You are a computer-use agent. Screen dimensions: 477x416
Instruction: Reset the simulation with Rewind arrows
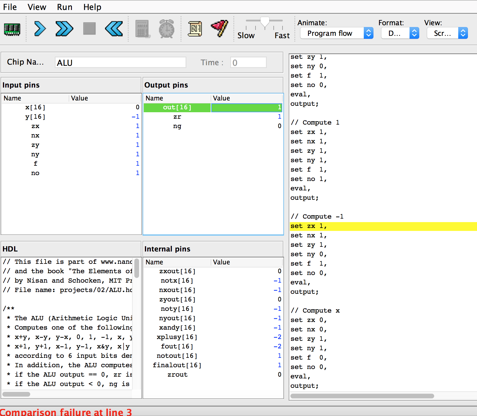[x=114, y=29]
